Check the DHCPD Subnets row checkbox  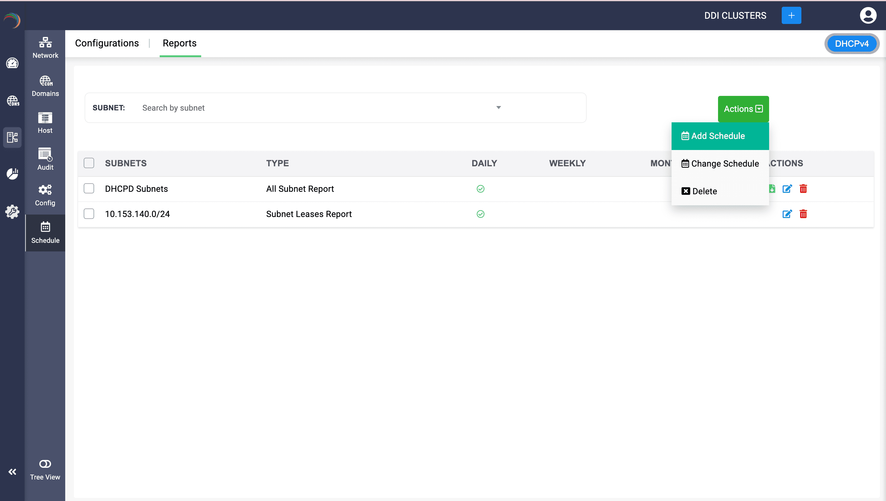coord(89,188)
